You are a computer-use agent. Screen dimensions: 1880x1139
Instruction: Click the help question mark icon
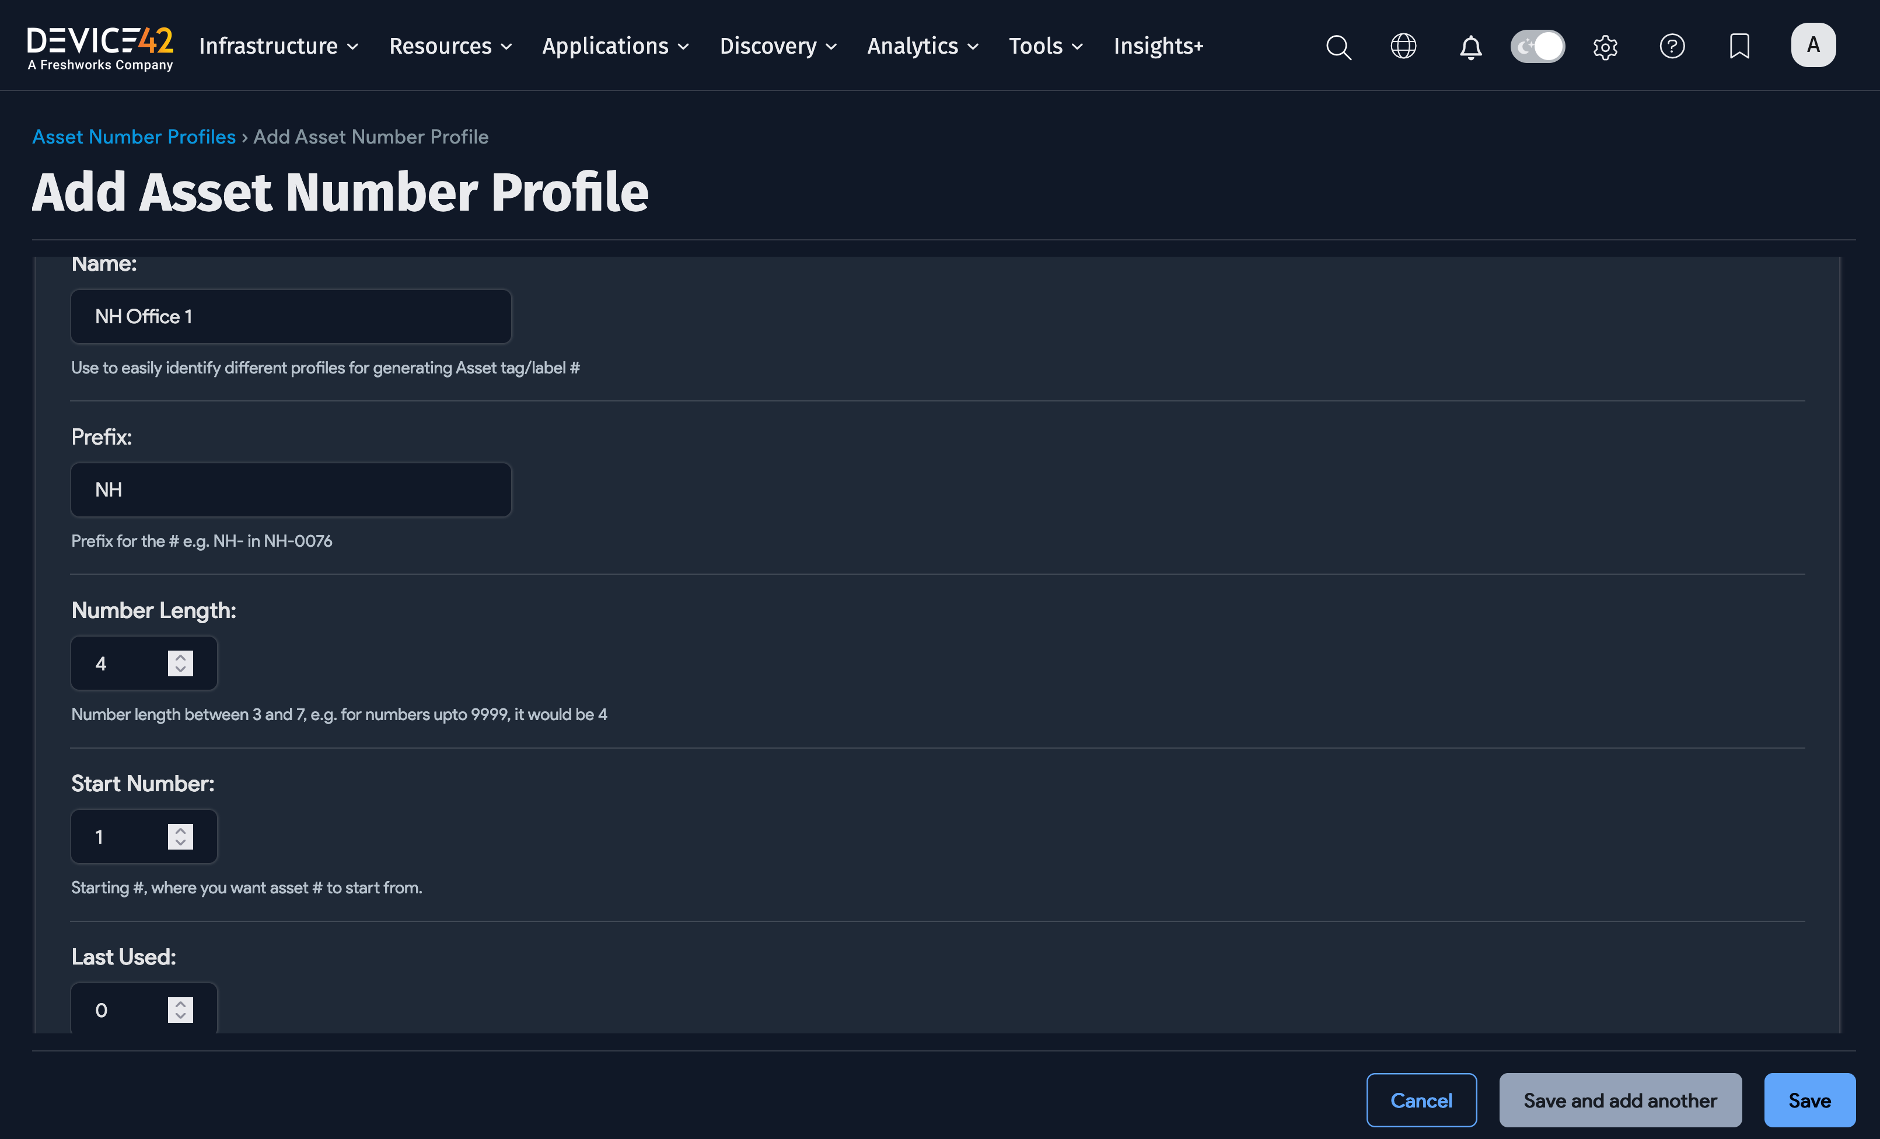pos(1672,47)
